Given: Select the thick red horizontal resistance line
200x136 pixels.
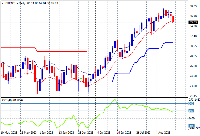Looking at the screenshot, I should tap(55, 51).
